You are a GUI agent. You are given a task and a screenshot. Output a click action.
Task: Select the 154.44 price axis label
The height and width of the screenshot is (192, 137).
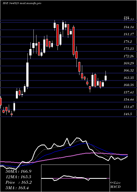point(129,100)
